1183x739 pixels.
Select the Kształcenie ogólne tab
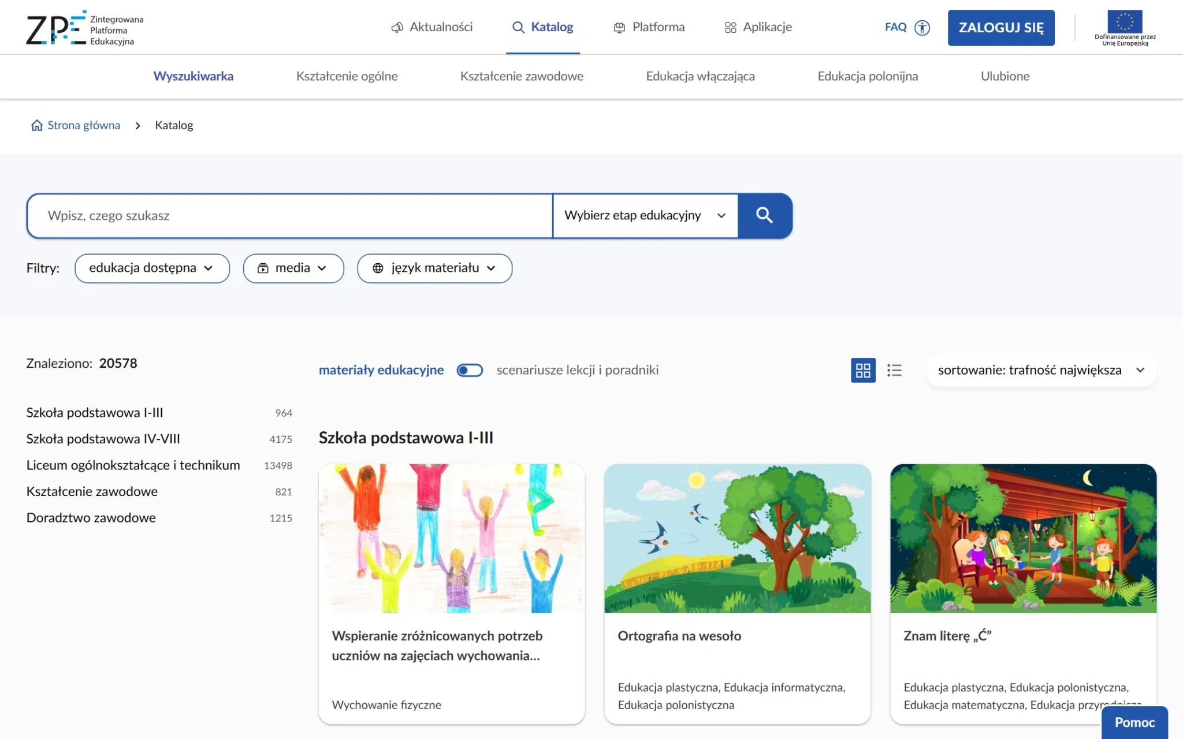pos(347,76)
